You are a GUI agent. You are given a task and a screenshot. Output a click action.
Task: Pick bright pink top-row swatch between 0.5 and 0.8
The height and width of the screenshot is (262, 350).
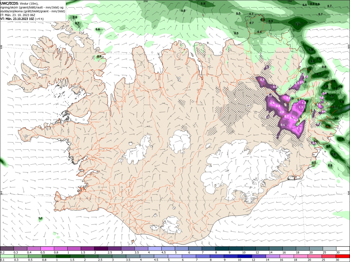tap(47, 249)
